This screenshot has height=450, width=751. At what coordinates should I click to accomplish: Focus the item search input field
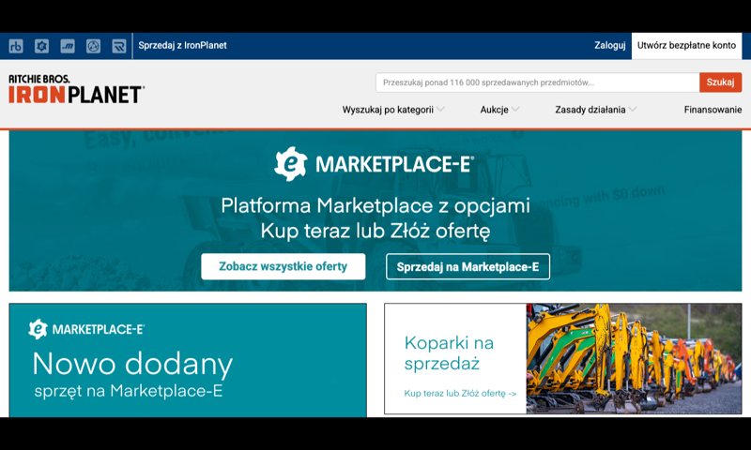click(x=537, y=82)
